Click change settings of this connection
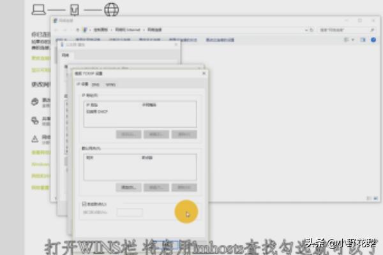The height and width of the screenshot is (255, 383). pos(220,40)
